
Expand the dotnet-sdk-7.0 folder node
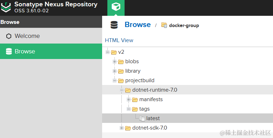click(122, 128)
